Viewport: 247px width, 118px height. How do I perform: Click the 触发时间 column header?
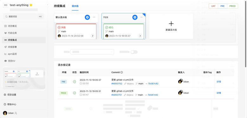tap(84, 72)
